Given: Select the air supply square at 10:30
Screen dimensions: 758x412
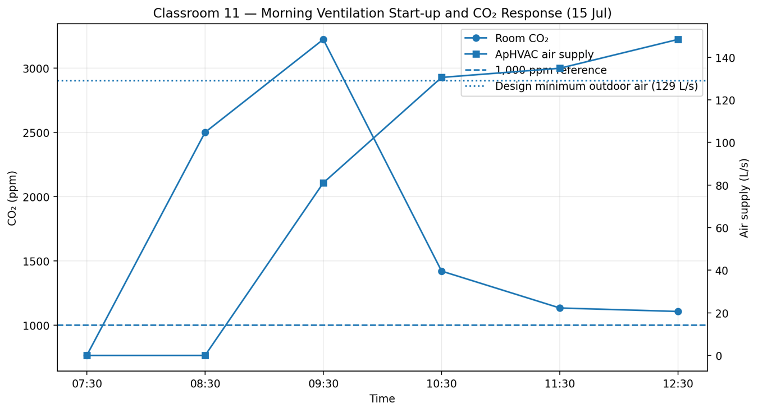Looking at the screenshot, I should pyautogui.click(x=441, y=77).
